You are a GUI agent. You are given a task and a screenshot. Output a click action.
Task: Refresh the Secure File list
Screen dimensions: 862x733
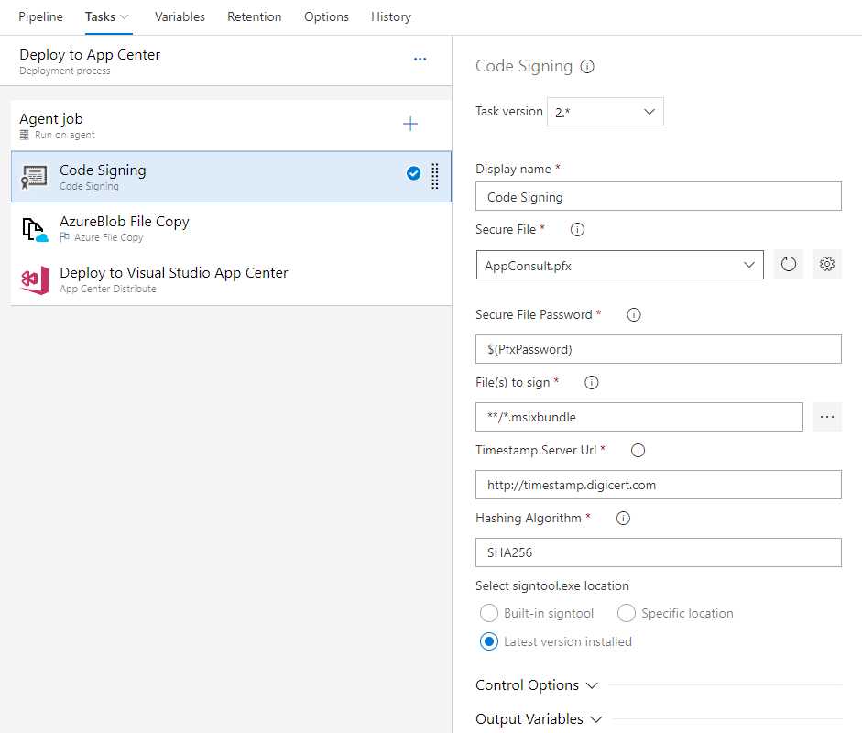788,264
